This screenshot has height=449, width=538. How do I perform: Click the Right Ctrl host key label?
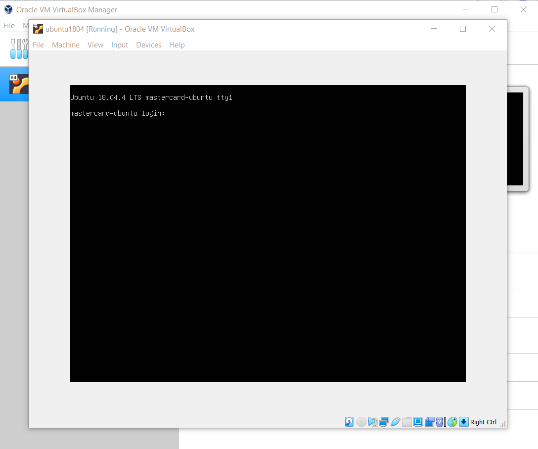click(483, 422)
